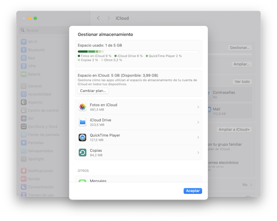The image size is (277, 221).
Task: Click Aceptar to dismiss the dialog
Action: pyautogui.click(x=193, y=191)
